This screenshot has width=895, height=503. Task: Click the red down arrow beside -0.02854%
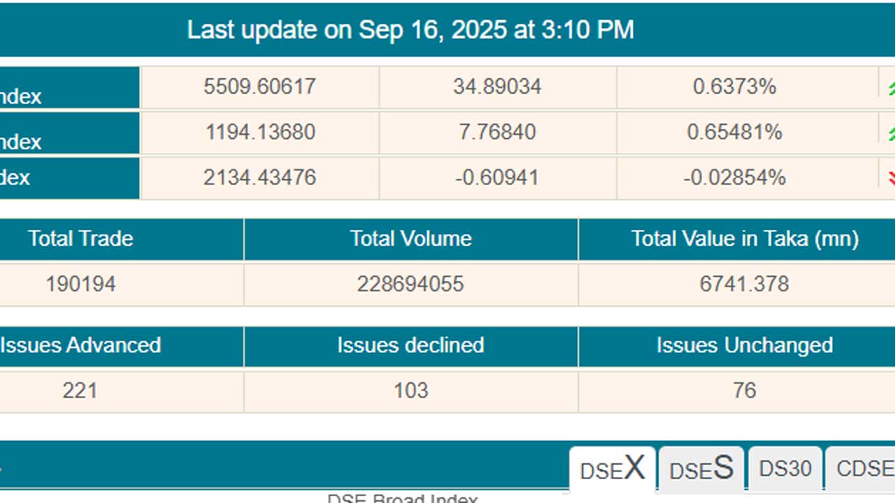click(x=890, y=178)
